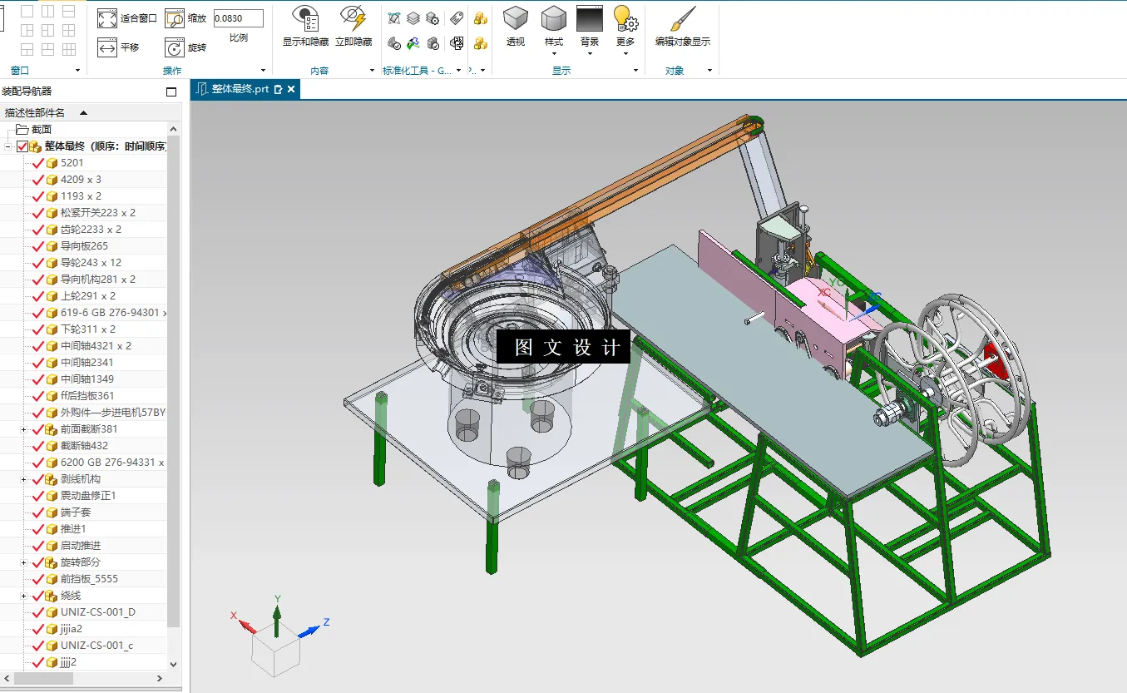Expand the 剥线机构 subassembly
The image size is (1127, 693).
24,479
